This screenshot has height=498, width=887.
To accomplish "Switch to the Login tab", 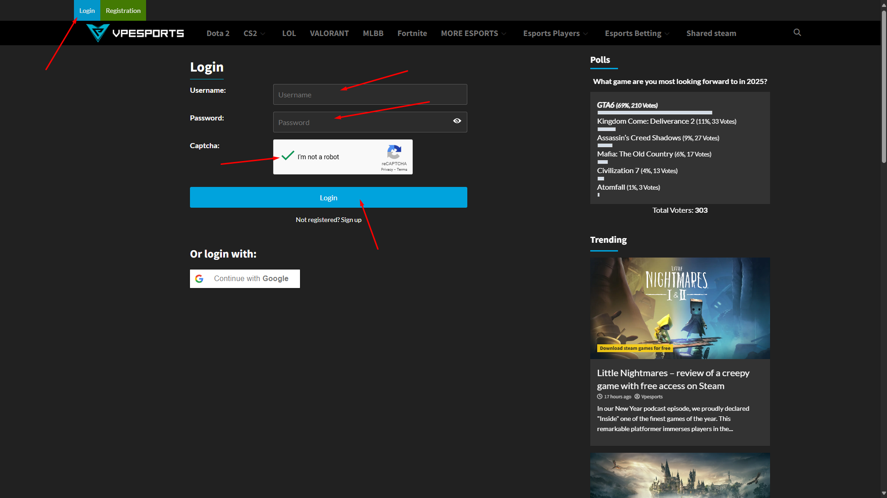I will pos(87,10).
